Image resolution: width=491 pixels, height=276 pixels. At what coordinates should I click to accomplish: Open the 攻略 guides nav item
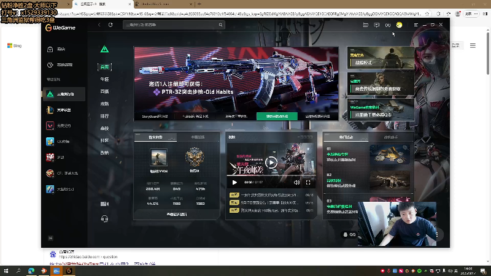coord(104,104)
